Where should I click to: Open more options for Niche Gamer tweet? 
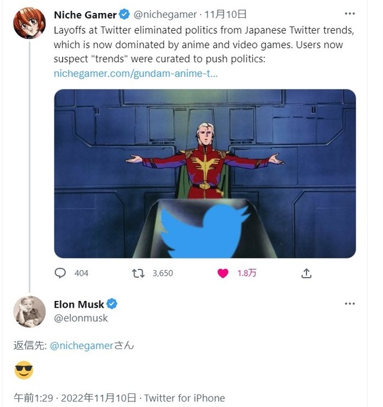350,14
